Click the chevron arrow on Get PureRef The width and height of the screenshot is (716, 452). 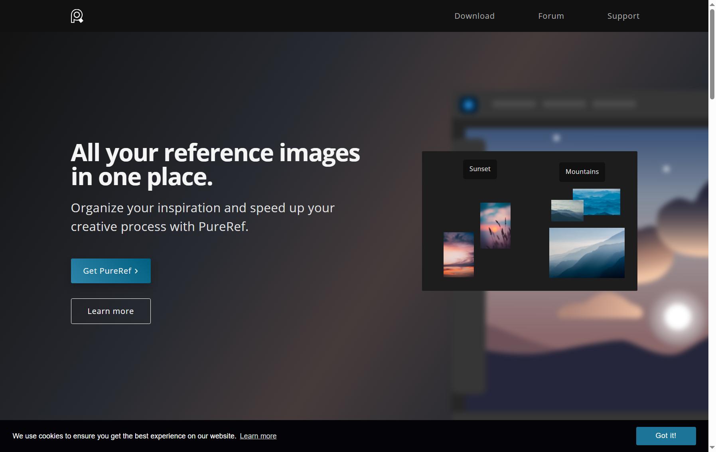click(x=136, y=271)
